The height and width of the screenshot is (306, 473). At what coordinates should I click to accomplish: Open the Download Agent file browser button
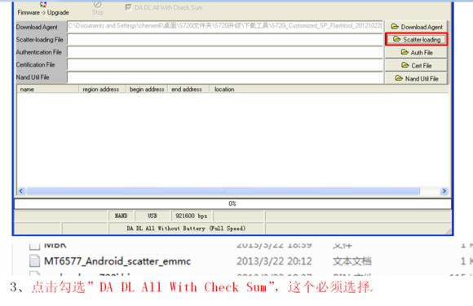click(417, 27)
